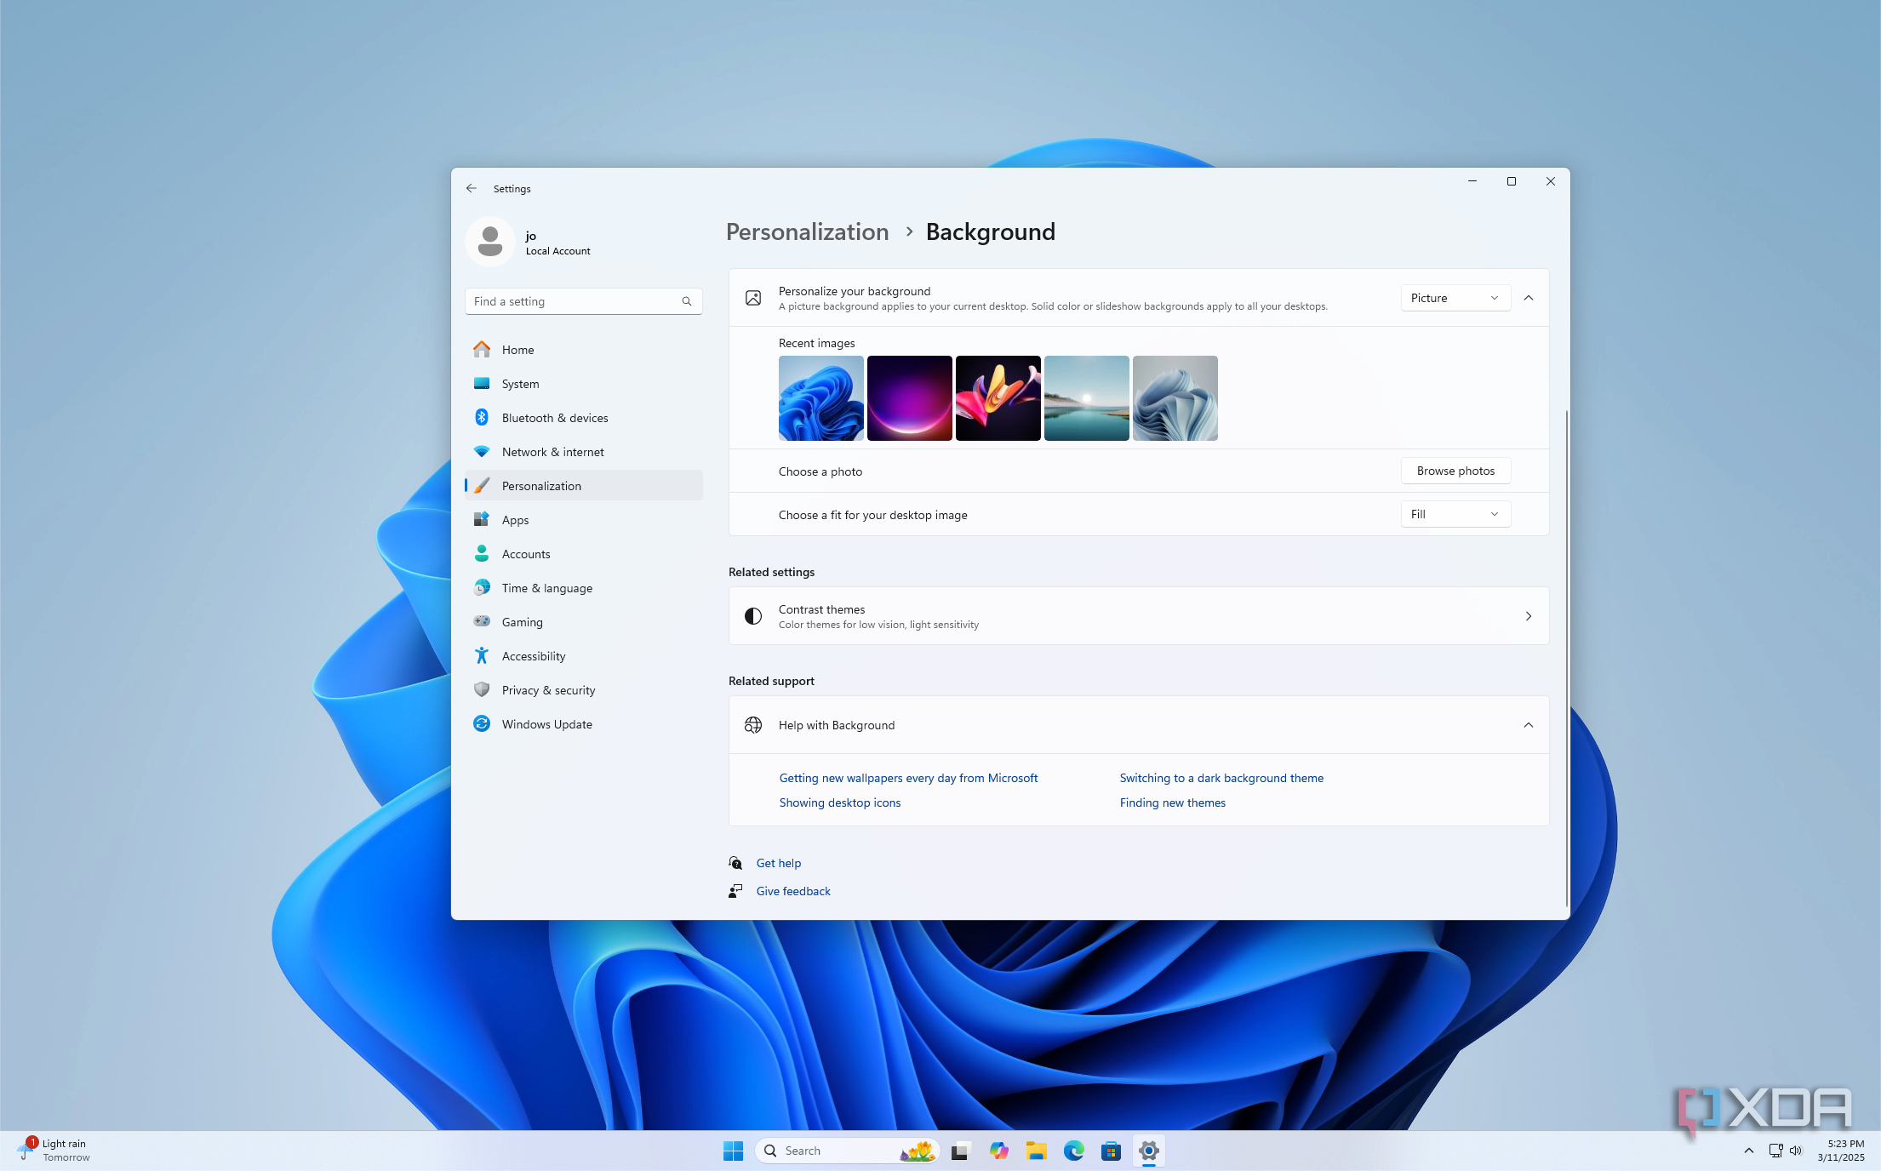1881x1171 pixels.
Task: Open Finding new themes link
Action: pyautogui.click(x=1172, y=803)
